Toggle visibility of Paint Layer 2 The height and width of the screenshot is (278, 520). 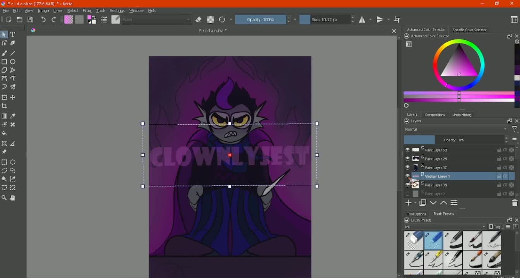[407, 194]
